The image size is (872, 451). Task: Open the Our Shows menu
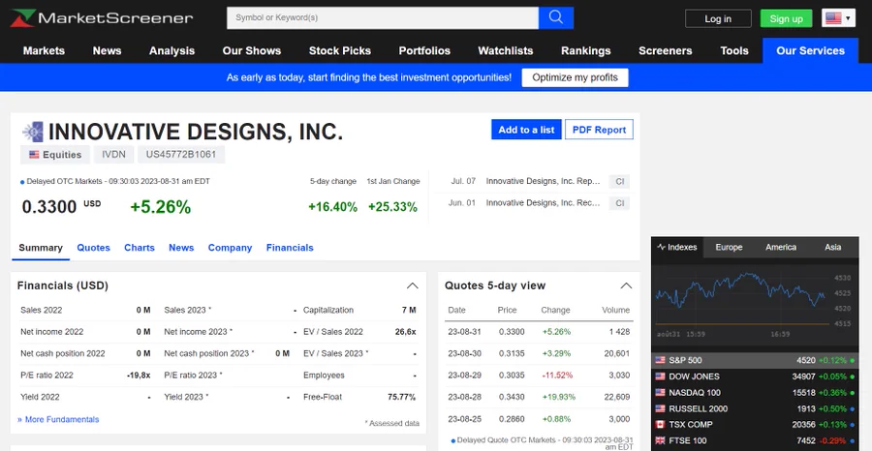251,50
